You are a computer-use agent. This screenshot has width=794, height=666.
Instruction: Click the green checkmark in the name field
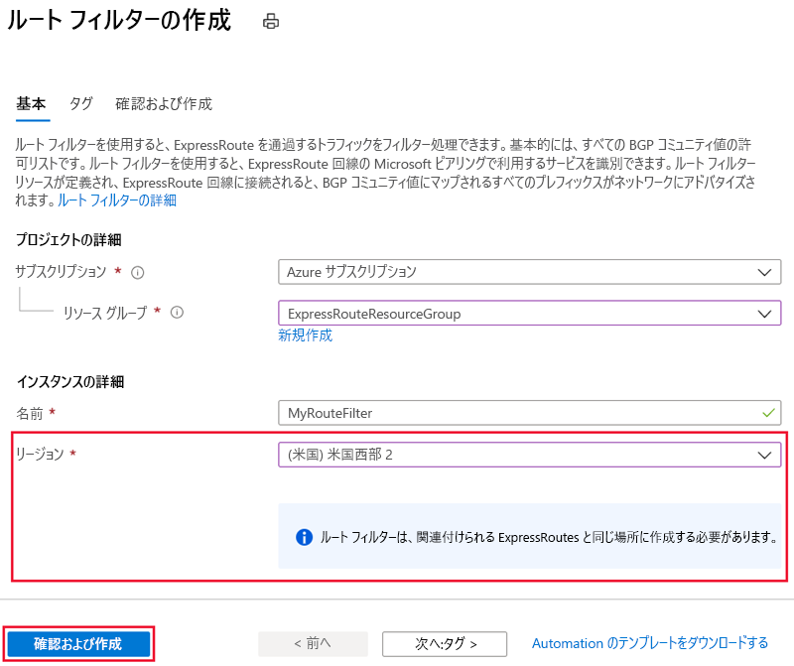[x=768, y=413]
